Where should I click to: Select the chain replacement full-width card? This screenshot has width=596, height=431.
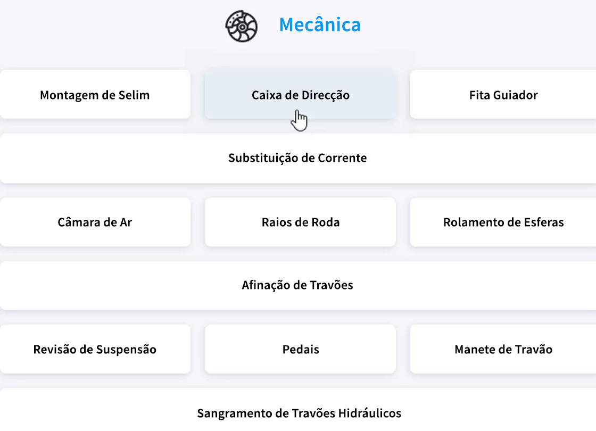[297, 158]
